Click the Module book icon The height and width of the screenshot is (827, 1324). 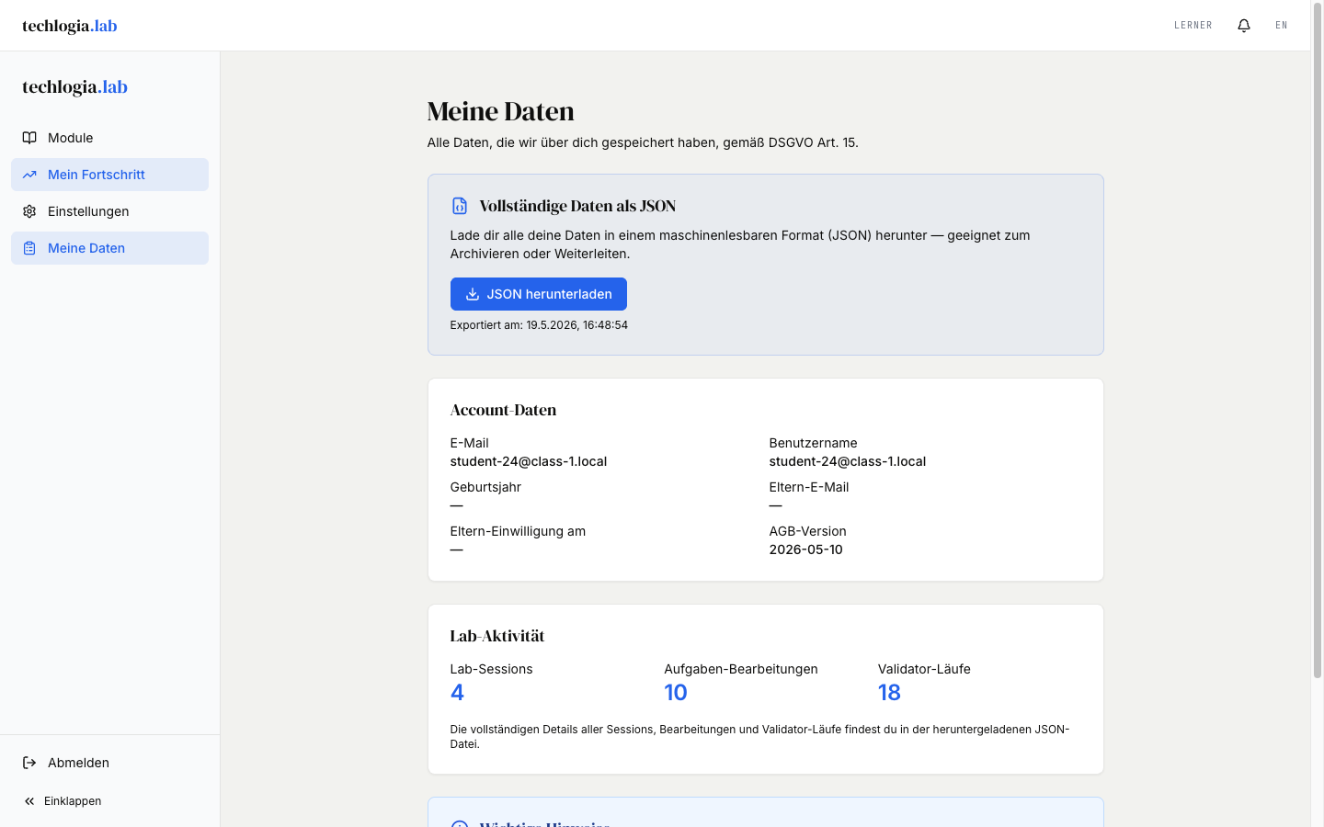[29, 138]
